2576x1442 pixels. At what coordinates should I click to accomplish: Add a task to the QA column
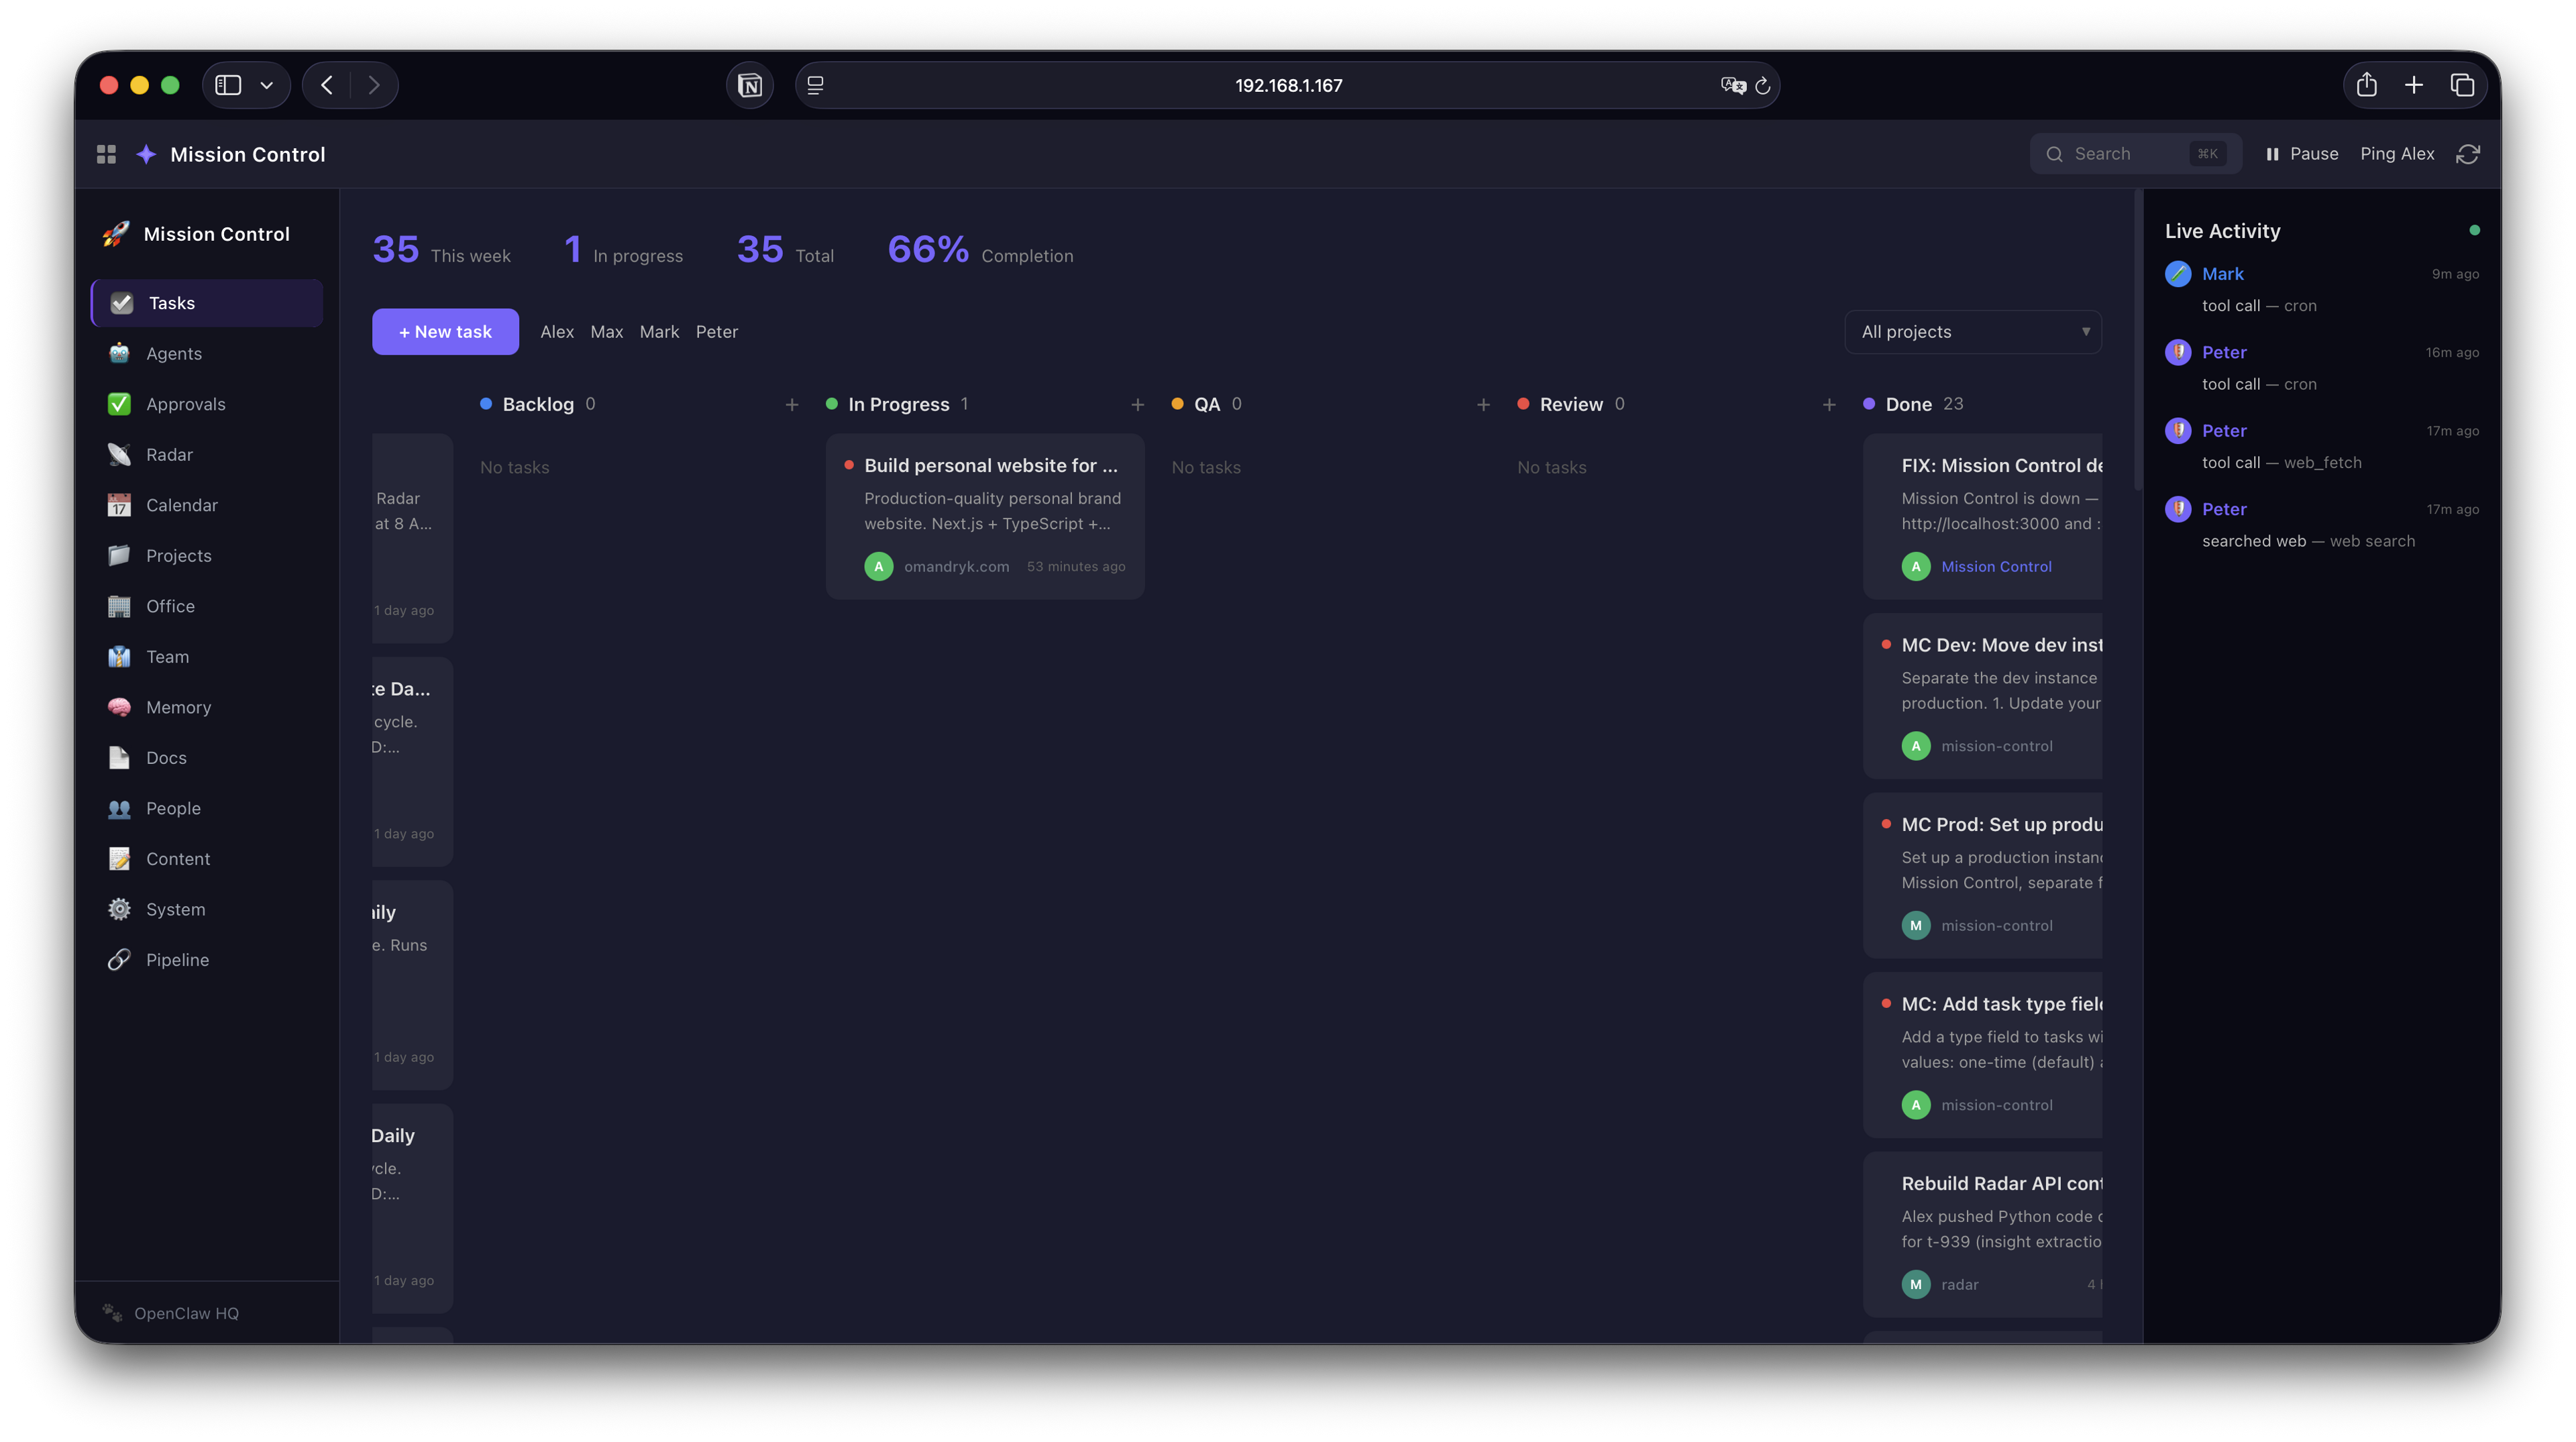[x=1484, y=404]
